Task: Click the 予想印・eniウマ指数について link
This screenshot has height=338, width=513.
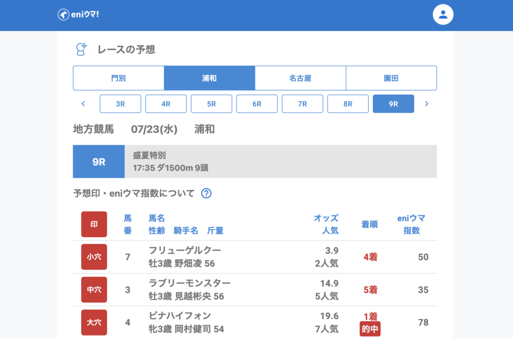Action: (x=134, y=193)
